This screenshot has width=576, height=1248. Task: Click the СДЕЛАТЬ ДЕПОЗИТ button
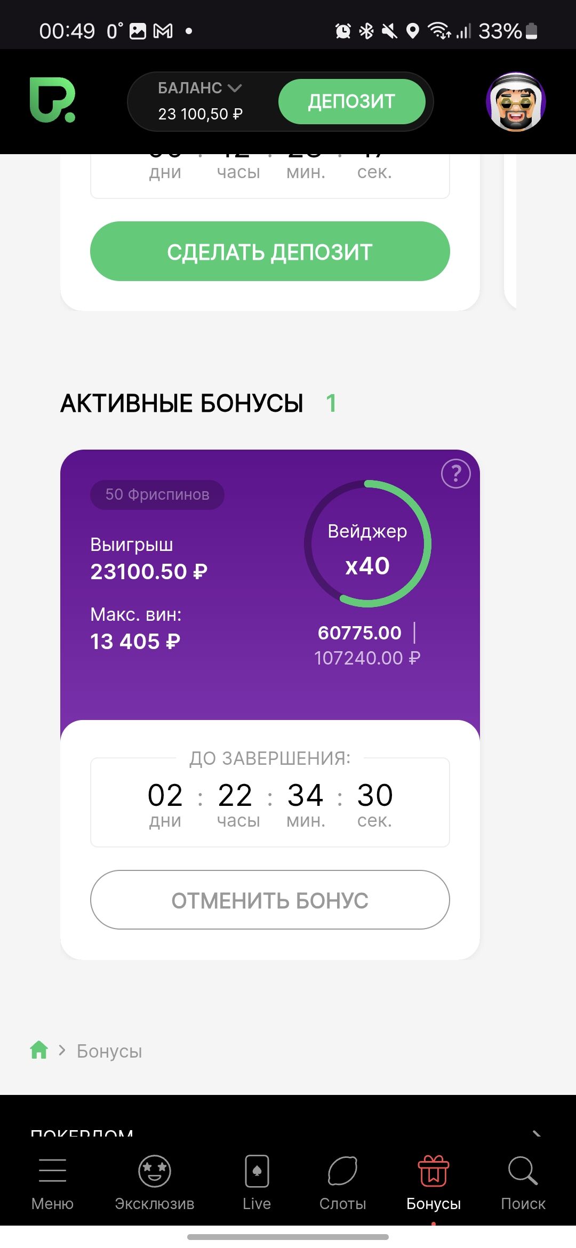click(270, 251)
